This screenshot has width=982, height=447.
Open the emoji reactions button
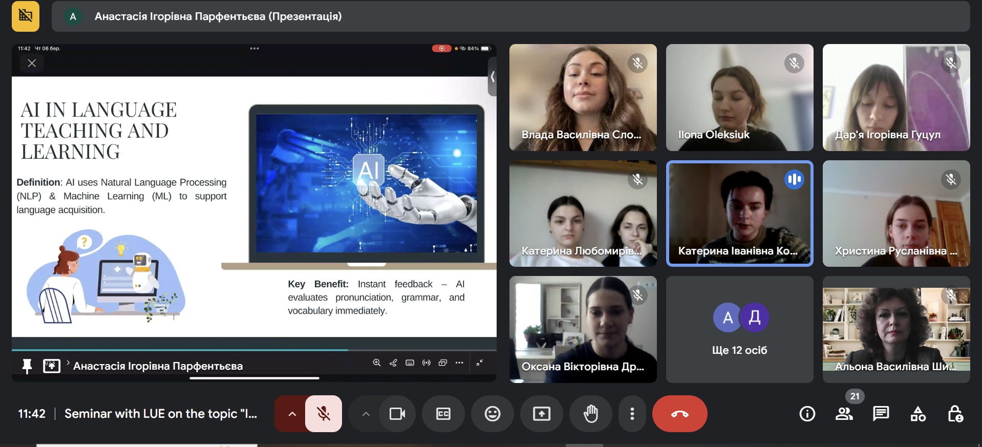493,414
